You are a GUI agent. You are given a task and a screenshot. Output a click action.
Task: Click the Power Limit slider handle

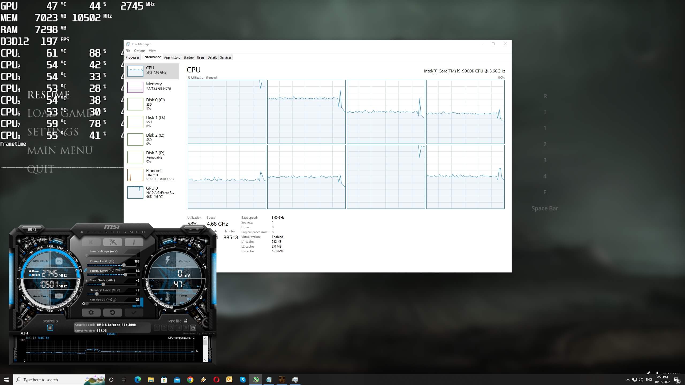pos(124,265)
